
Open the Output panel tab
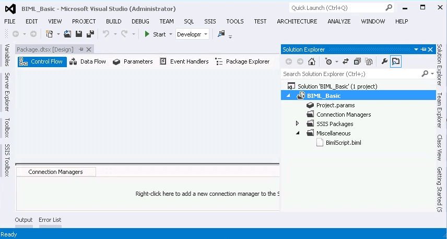(x=23, y=220)
